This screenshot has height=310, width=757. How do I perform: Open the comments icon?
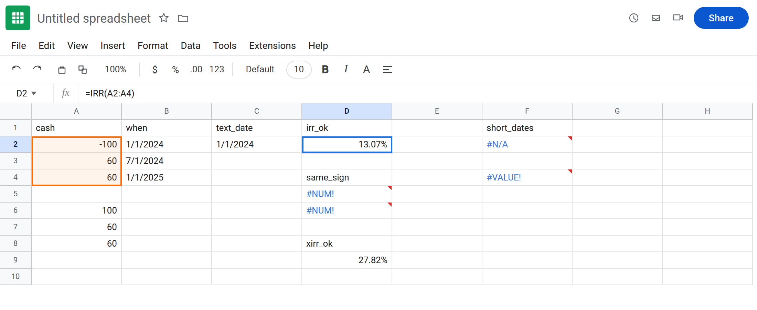click(656, 18)
